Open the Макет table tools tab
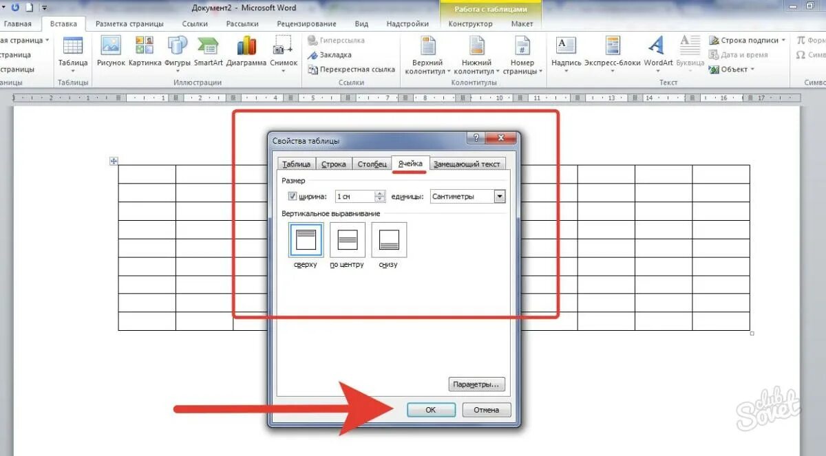 (x=522, y=23)
